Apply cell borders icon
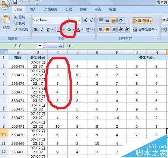This screenshot has height=158, width=168. [58, 30]
